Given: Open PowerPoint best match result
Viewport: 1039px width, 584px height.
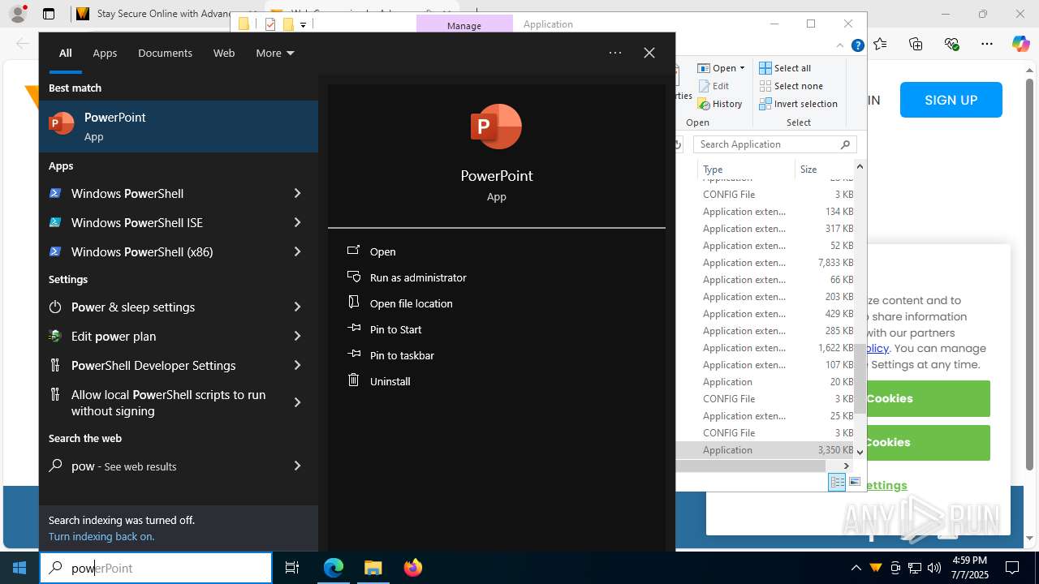Looking at the screenshot, I should click(x=179, y=127).
